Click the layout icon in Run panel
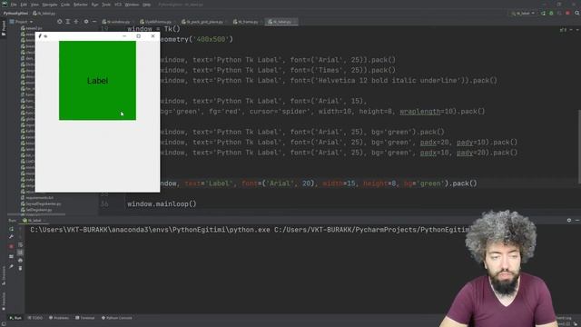581x327 pixels. [x=11, y=256]
